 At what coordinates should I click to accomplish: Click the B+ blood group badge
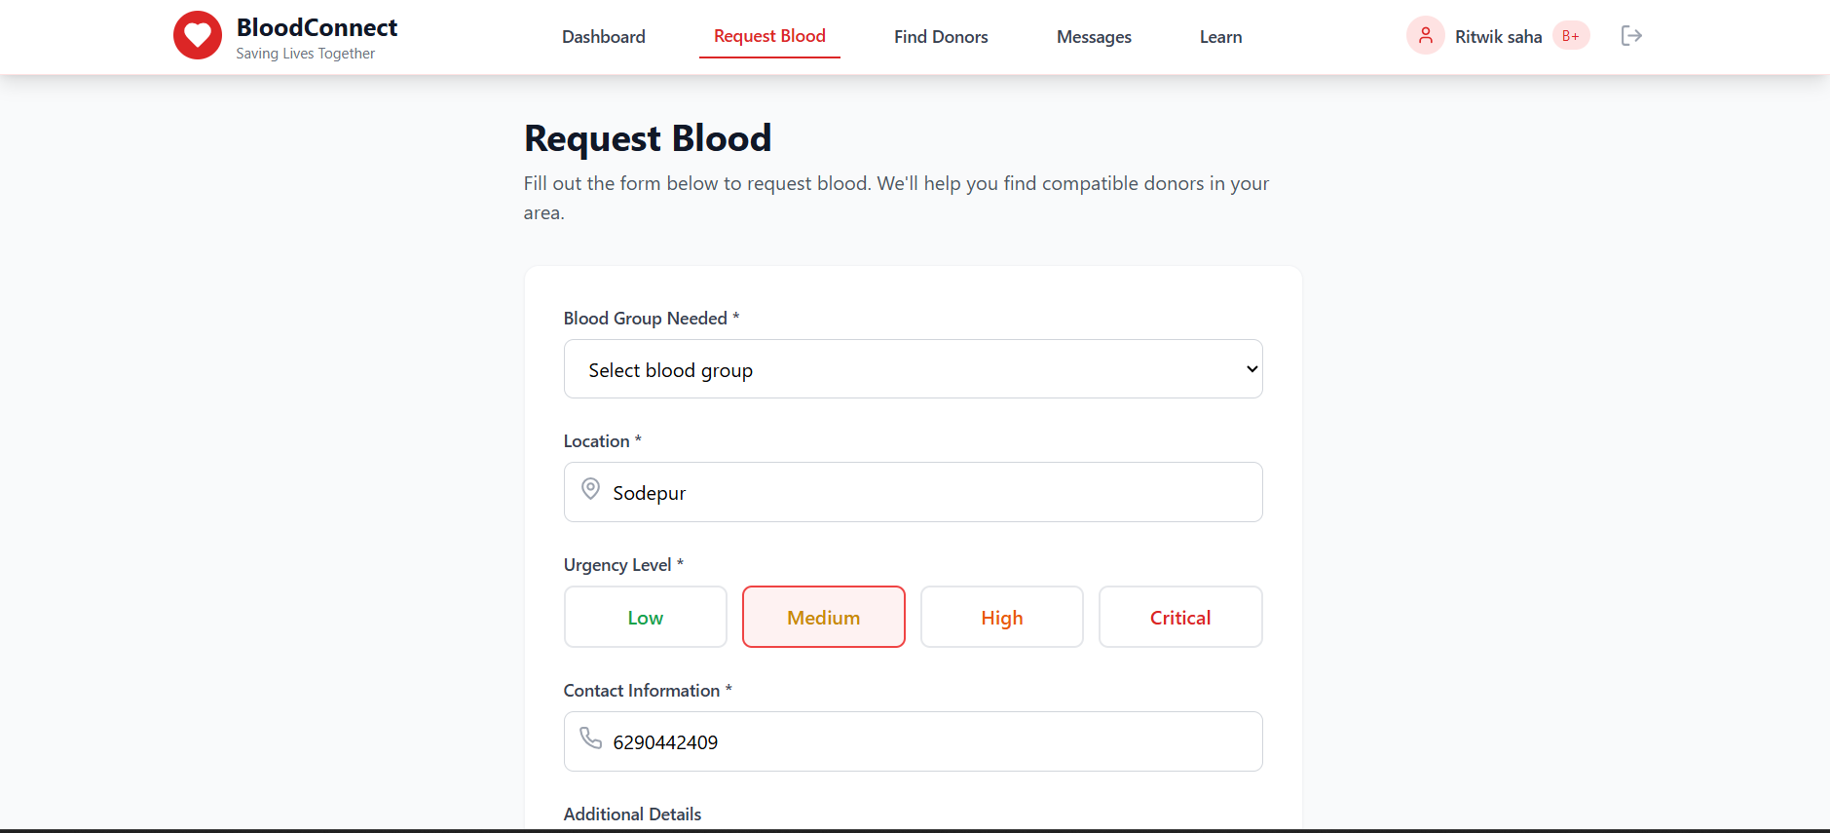1569,34
